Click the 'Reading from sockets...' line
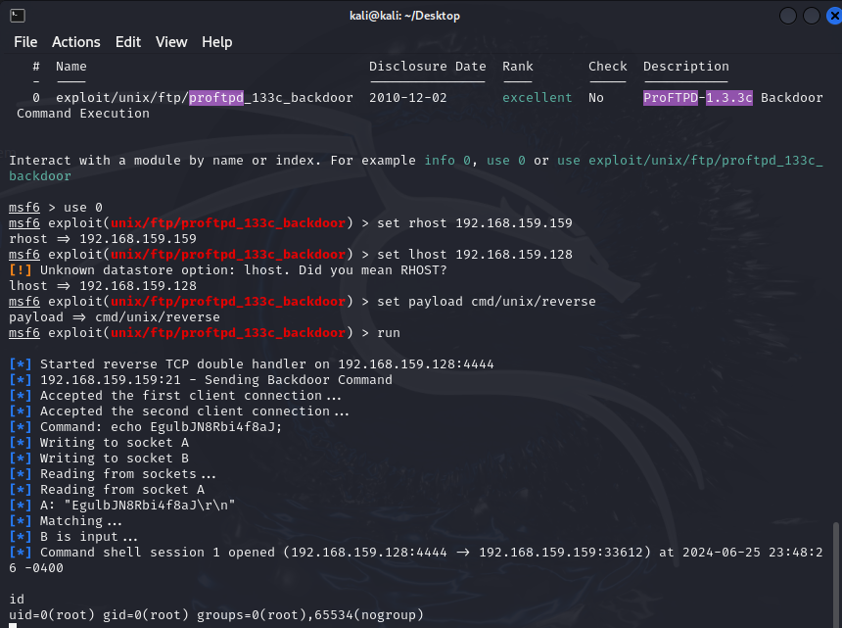Image resolution: width=842 pixels, height=628 pixels. pyautogui.click(x=113, y=474)
